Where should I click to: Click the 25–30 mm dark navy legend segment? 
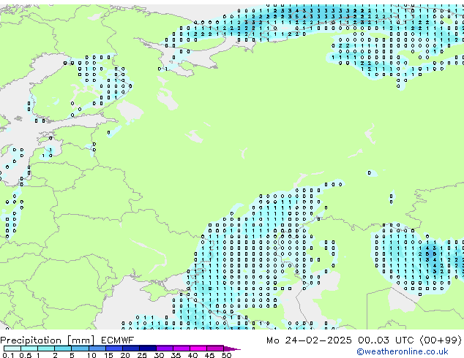tap(148, 349)
